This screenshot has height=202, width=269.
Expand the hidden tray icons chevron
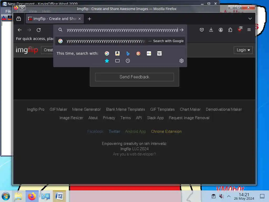point(229,196)
